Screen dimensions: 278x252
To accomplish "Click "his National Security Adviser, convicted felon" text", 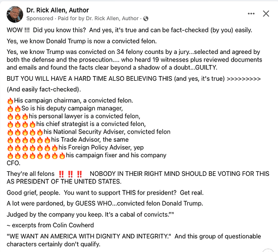I will pyautogui.click(x=107, y=132).
